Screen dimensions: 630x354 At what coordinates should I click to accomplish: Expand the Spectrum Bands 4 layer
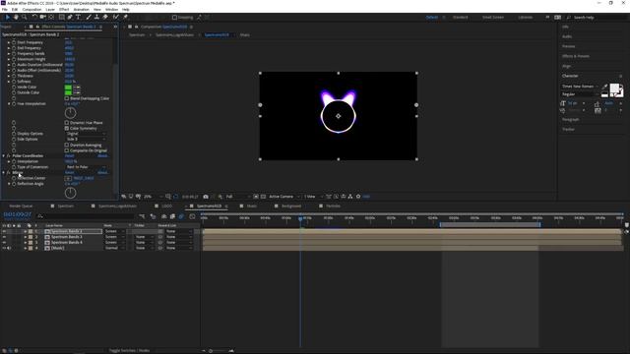click(x=25, y=243)
